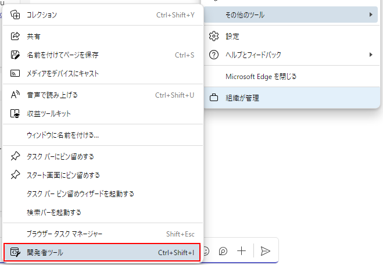Click the Ctrl+Shift+Y shortcut text
383x265 pixels.
(x=176, y=15)
